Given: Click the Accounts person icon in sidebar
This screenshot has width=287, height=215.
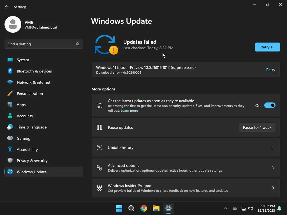Looking at the screenshot, I should pos(10,116).
